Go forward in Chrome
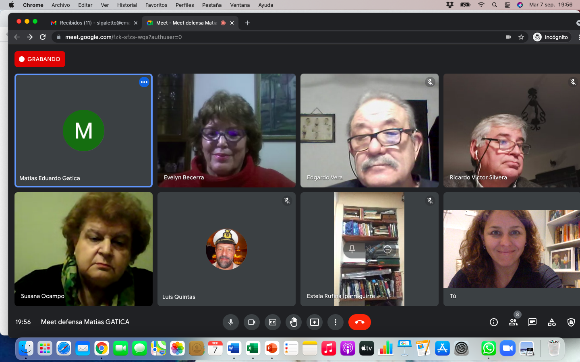Screen dimensions: 580x362 click(30, 37)
